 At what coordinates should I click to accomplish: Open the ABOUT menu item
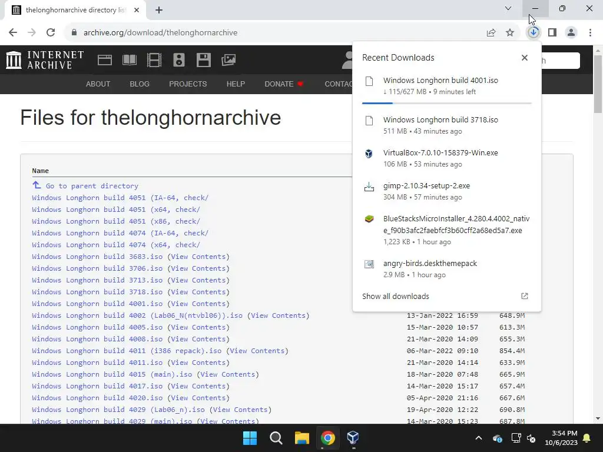(x=98, y=84)
